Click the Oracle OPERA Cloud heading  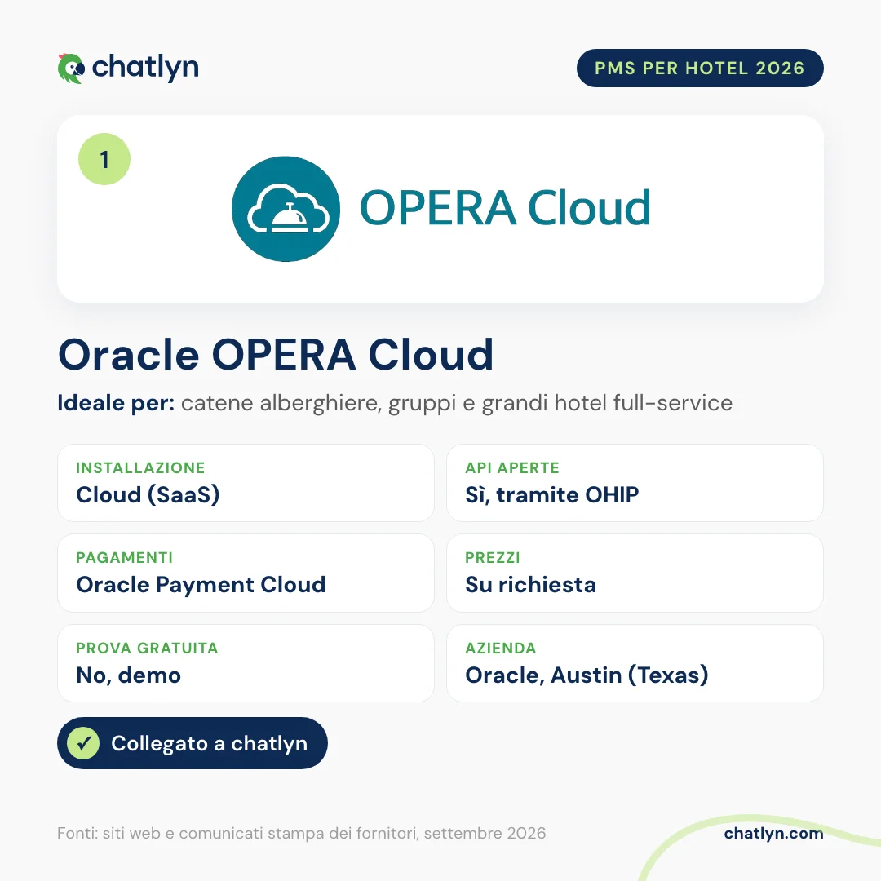click(x=276, y=355)
